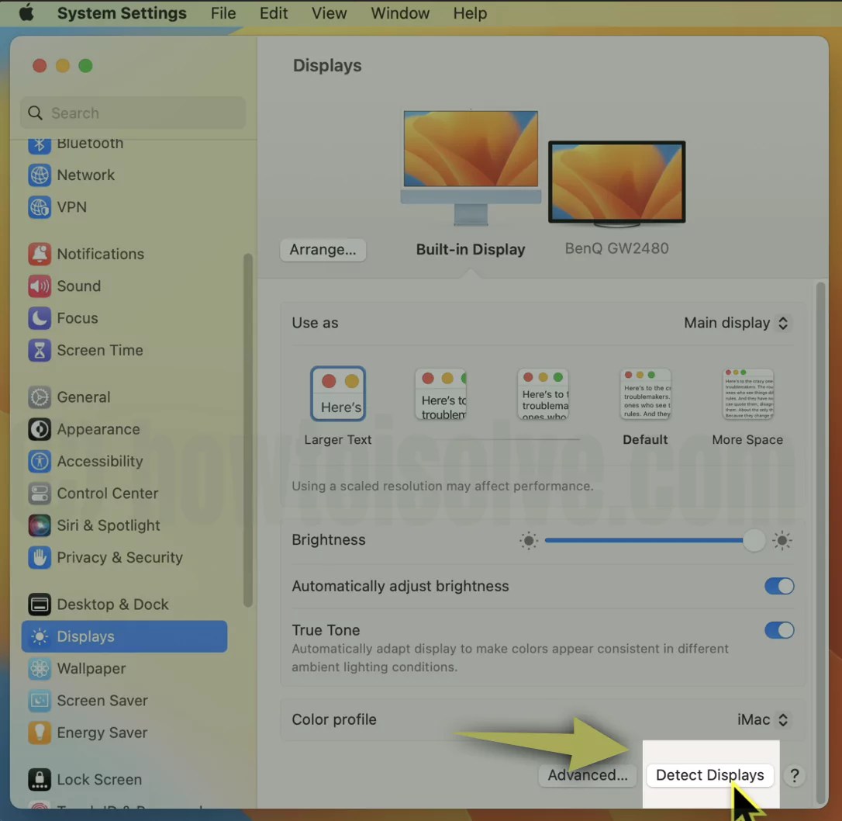
Task: Select the More Space resolution option
Action: [747, 393]
